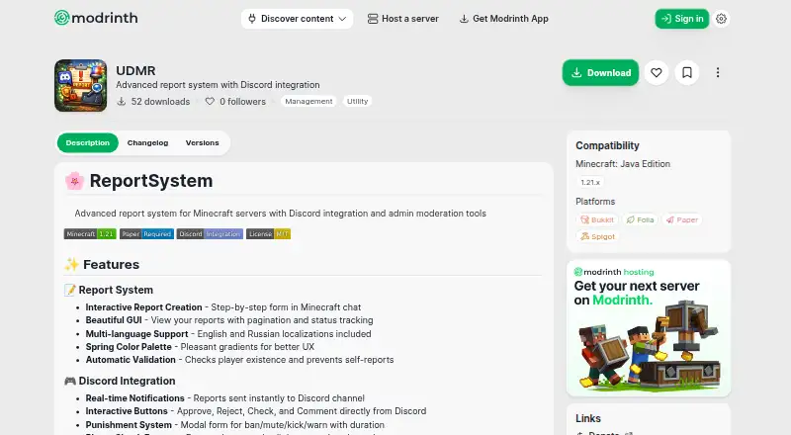Click the 52 downloads counter

(x=153, y=102)
